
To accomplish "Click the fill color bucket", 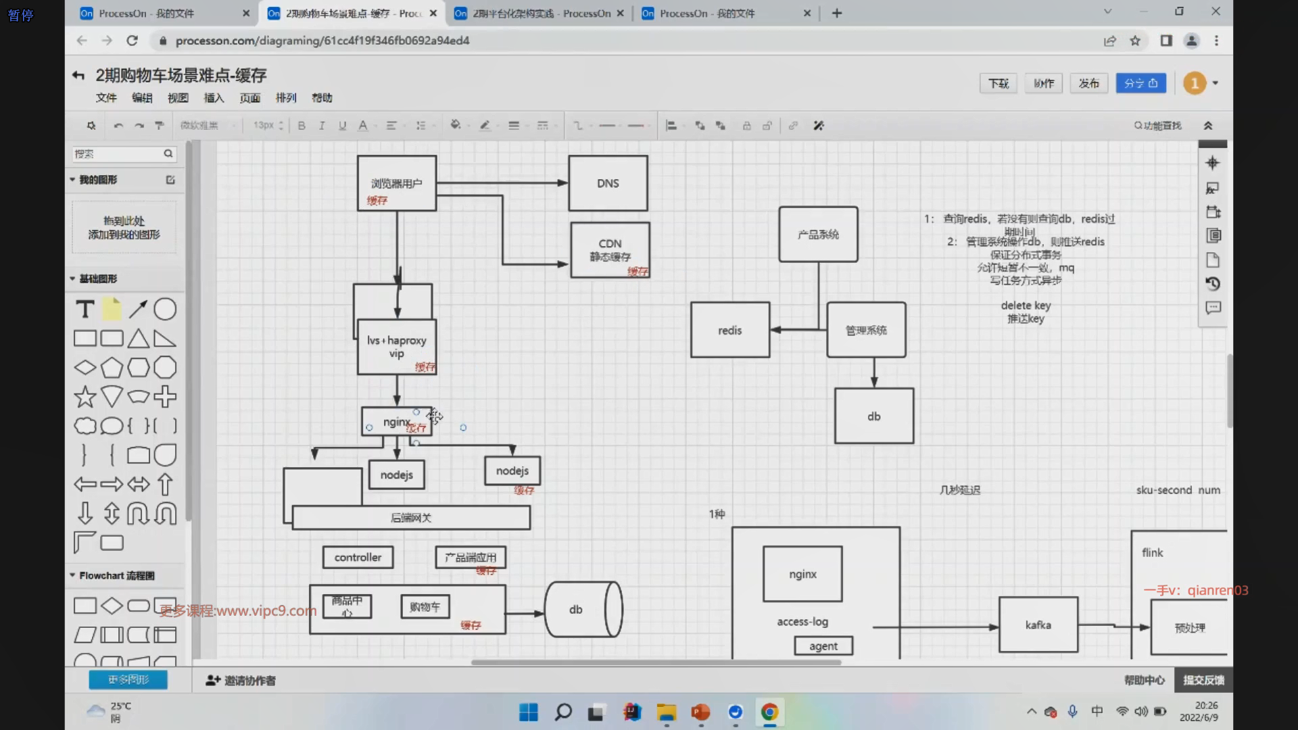I will 455,125.
